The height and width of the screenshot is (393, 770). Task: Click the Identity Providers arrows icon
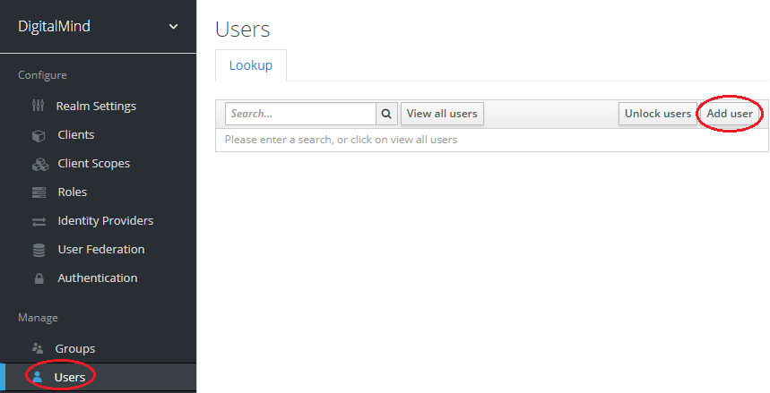pyautogui.click(x=38, y=221)
